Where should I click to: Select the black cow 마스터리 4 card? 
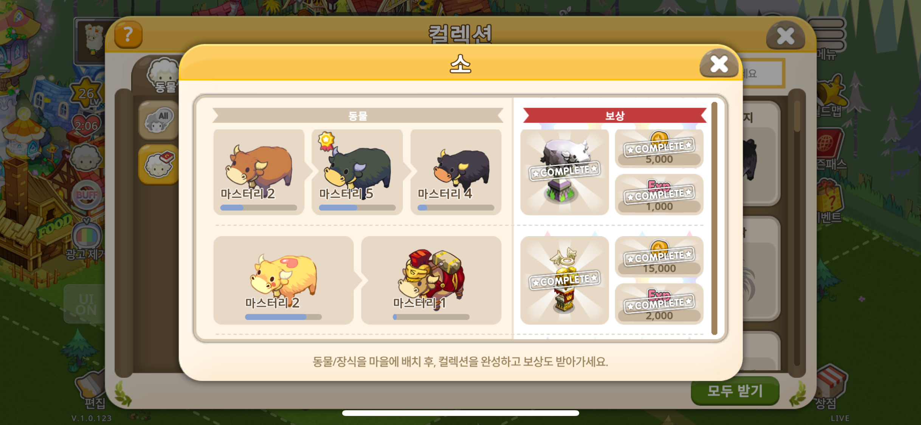point(456,172)
